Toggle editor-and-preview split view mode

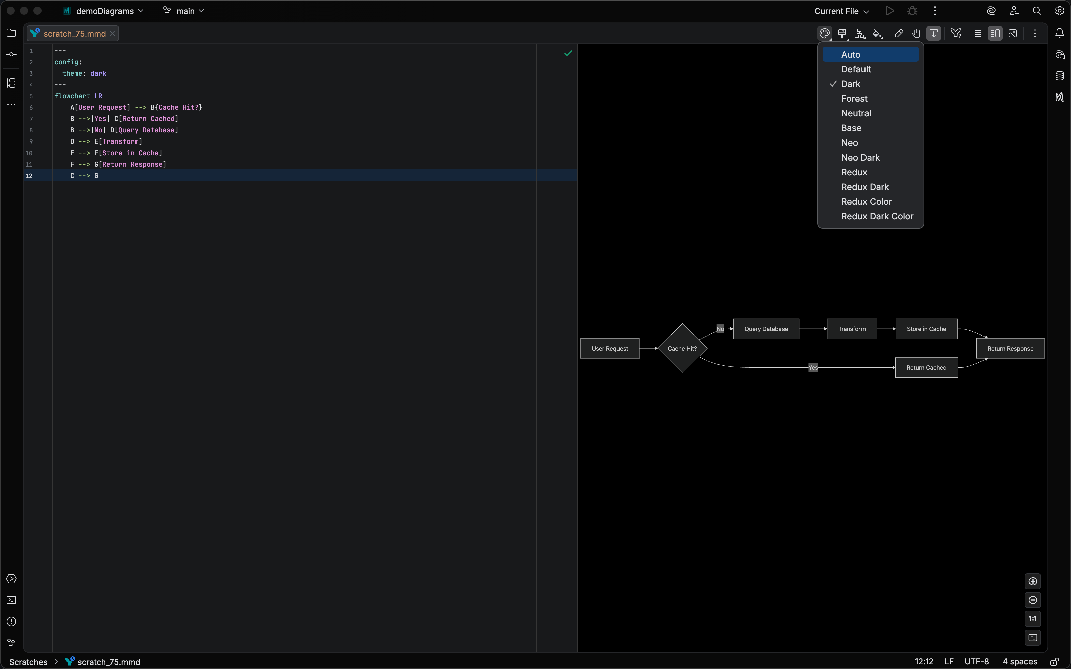[995, 33]
